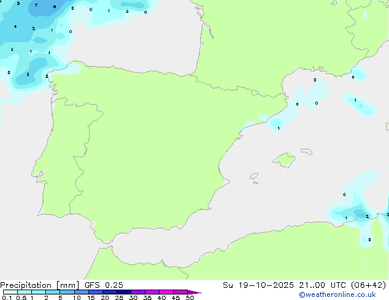389x300 pixels.
Task: Click the Menorca island outline on the map
Action: click(307, 151)
